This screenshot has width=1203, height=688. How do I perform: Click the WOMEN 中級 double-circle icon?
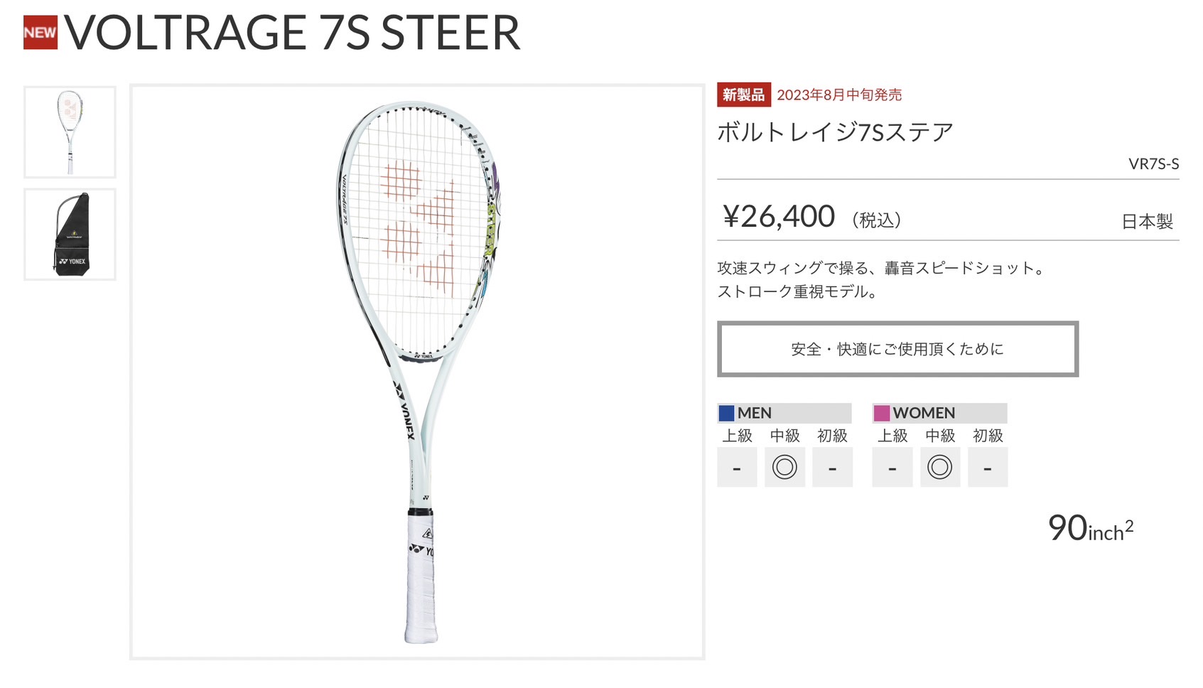click(x=939, y=467)
